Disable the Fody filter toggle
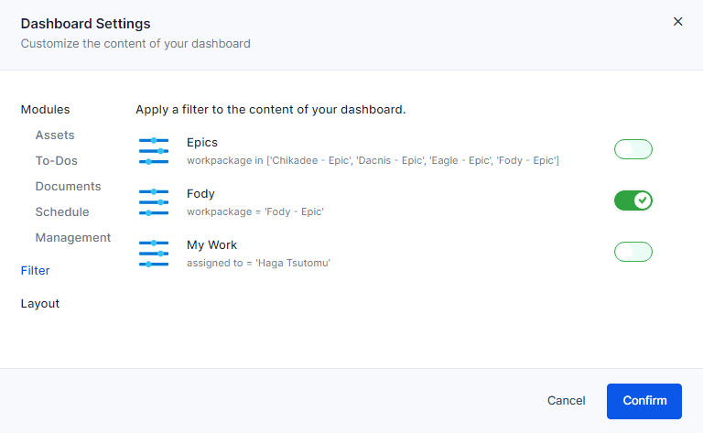703x433 pixels. pyautogui.click(x=633, y=200)
